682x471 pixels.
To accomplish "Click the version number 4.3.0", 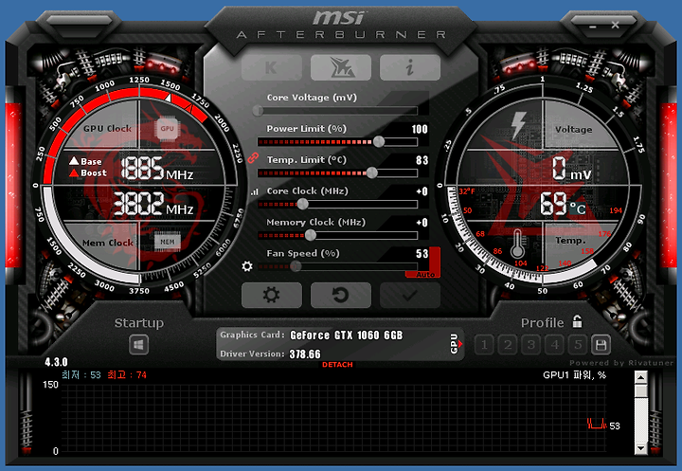I will pos(56,362).
